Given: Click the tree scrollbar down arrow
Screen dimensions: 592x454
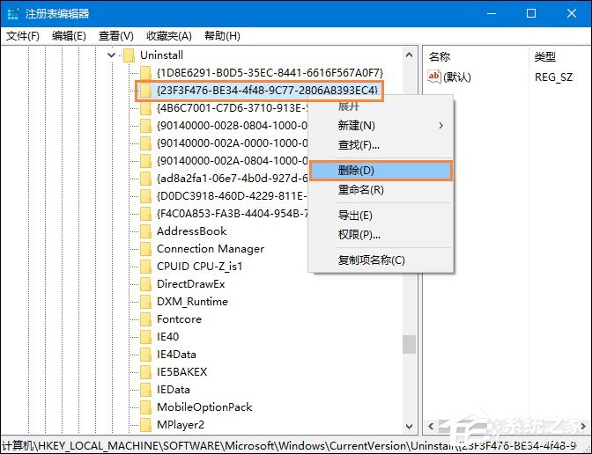Looking at the screenshot, I should 410,427.
